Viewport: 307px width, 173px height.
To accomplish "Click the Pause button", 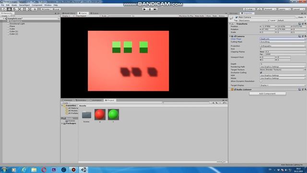I will [x=150, y=9].
